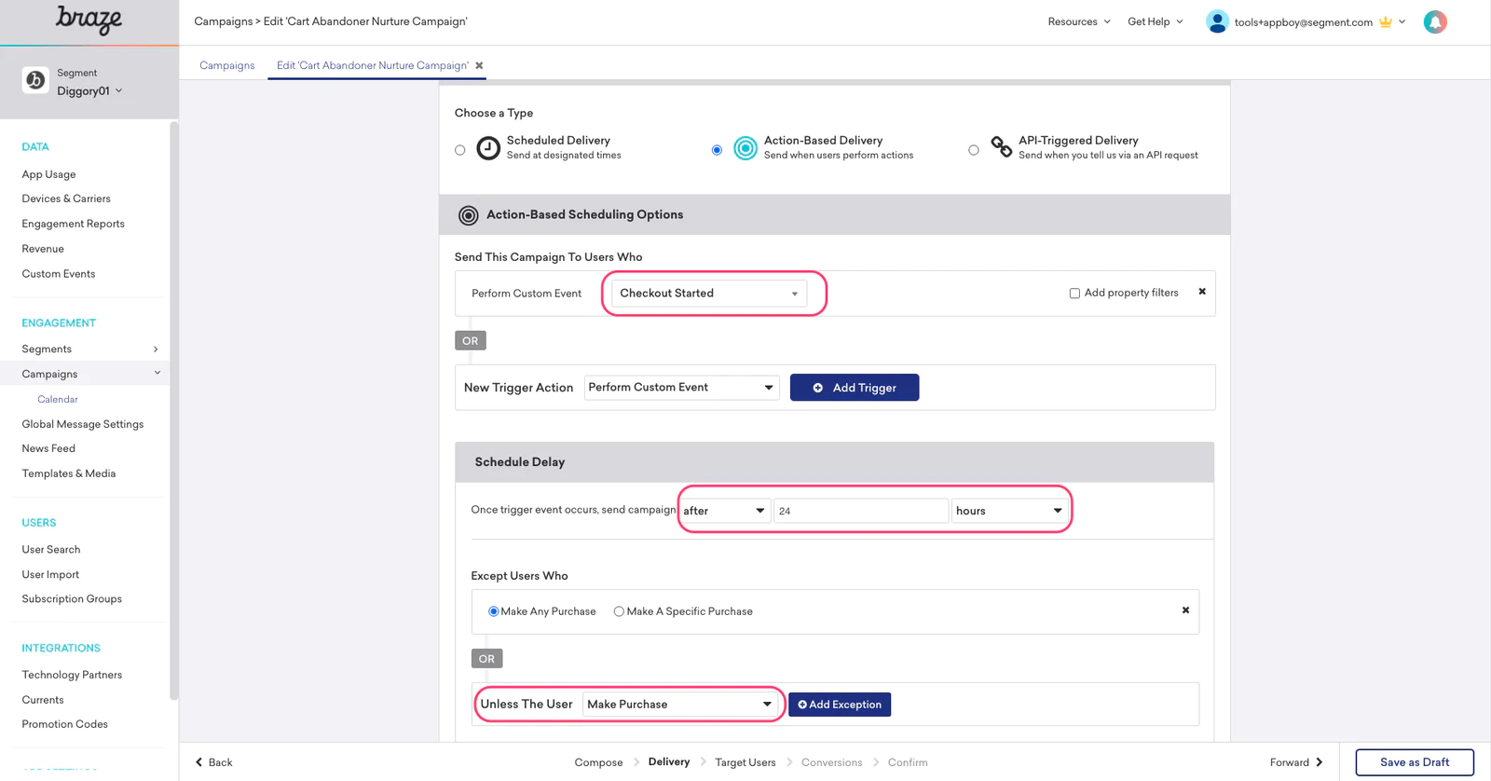This screenshot has height=781, width=1491.
Task: Open Subscription Groups
Action: (x=72, y=599)
